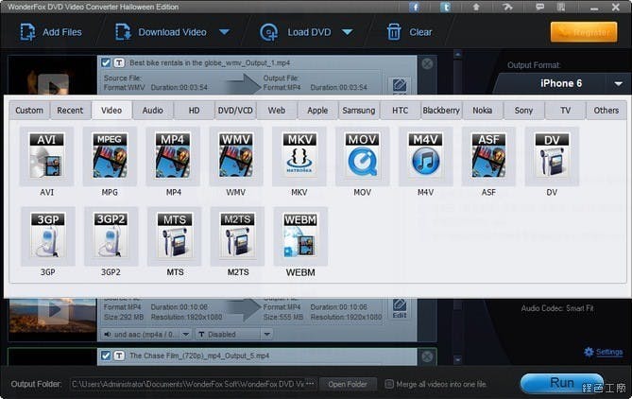Expand the Download Video dropdown arrow
The height and width of the screenshot is (399, 632).
pos(225,32)
